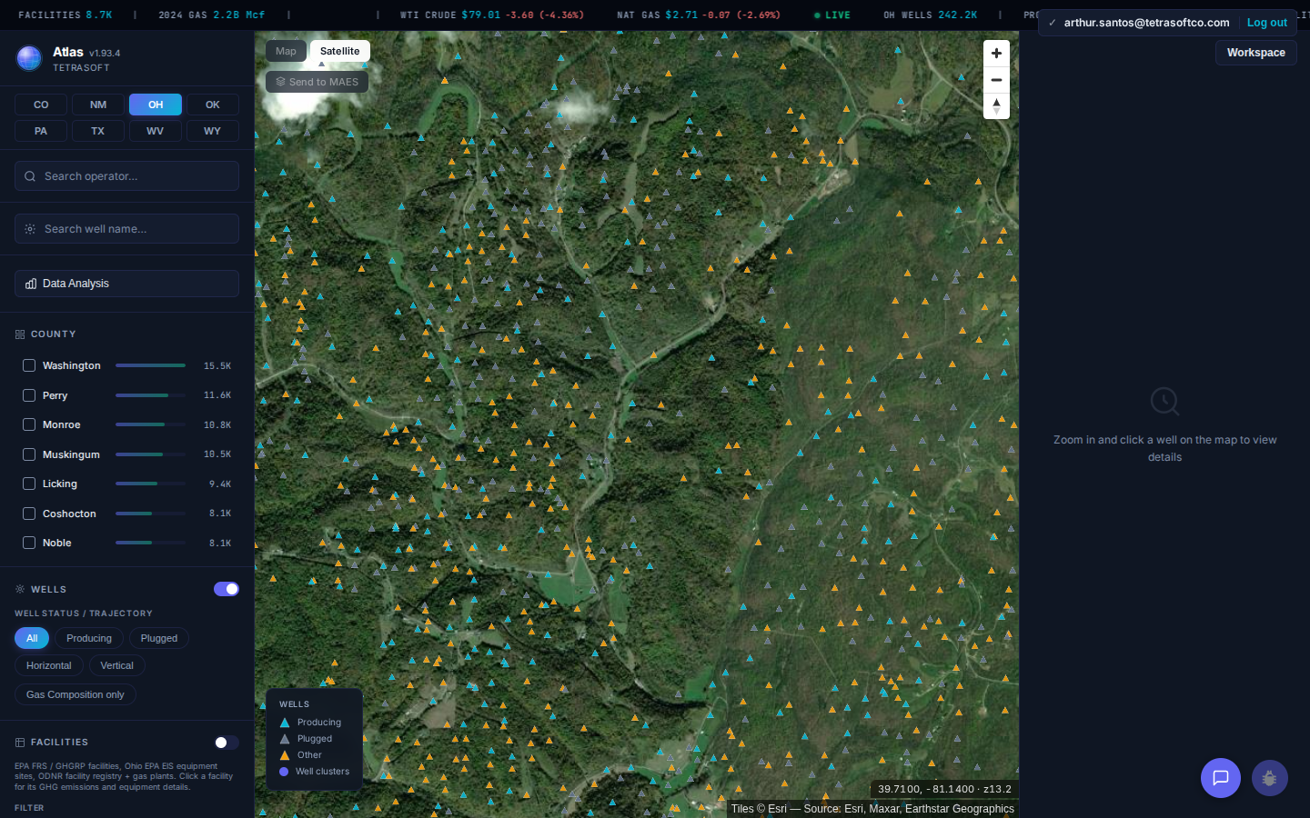Check the Noble county checkbox
The height and width of the screenshot is (818, 1310).
tap(29, 543)
